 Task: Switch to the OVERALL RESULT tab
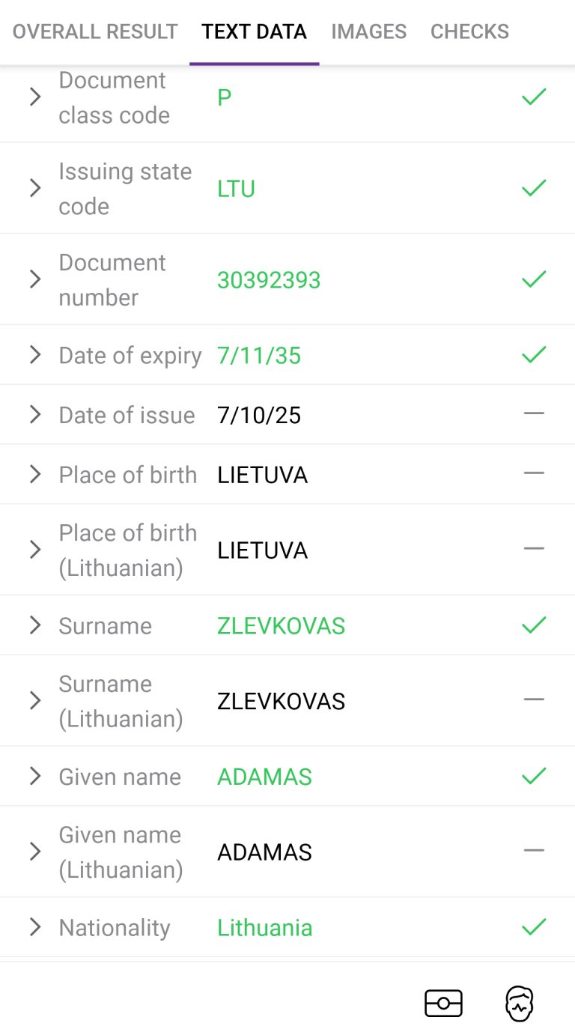tap(95, 31)
